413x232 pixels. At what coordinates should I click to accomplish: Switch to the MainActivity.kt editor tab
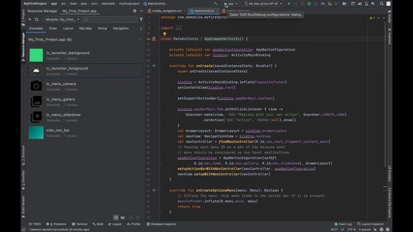204,11
